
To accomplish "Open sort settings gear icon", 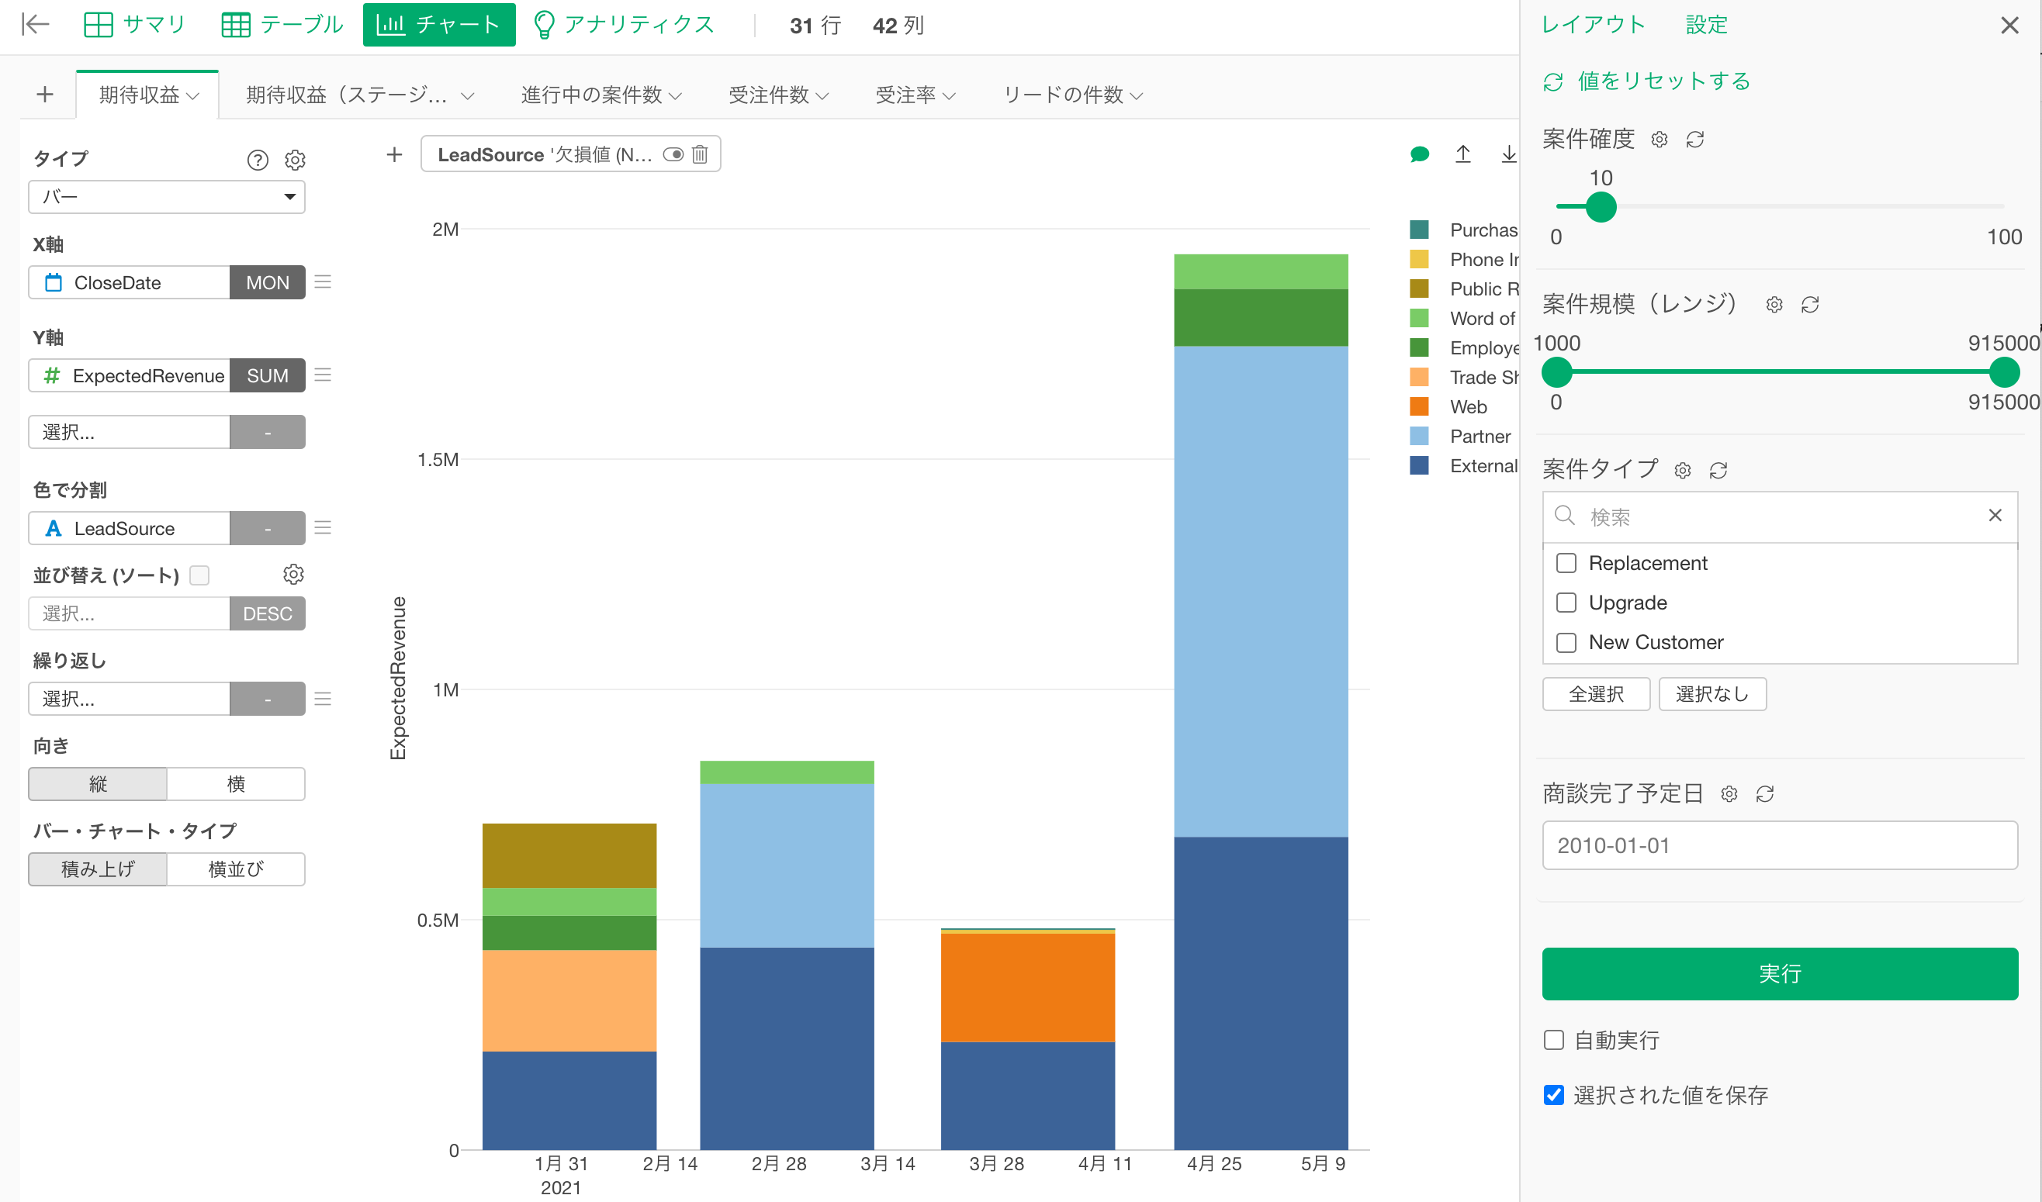I will [x=293, y=575].
